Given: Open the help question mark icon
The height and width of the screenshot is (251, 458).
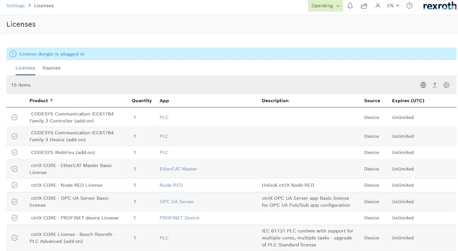Looking at the screenshot, I should click(x=409, y=6).
